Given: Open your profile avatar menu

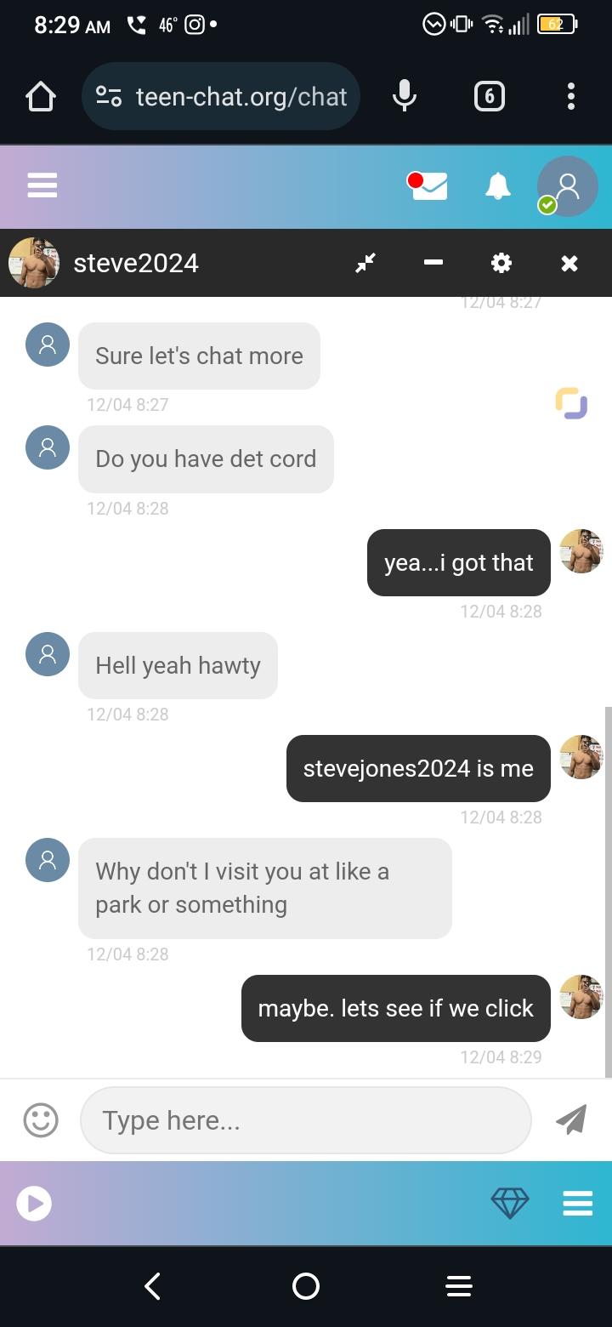Looking at the screenshot, I should coord(567,186).
